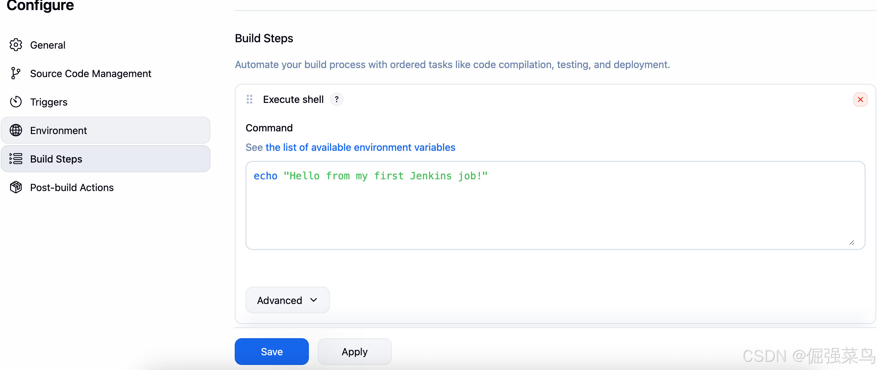This screenshot has height=370, width=877.
Task: Click the Triggers clock icon
Action: (x=16, y=102)
